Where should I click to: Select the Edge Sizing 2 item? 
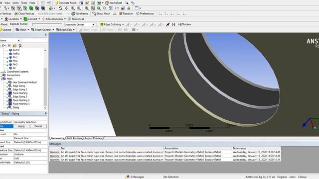point(20,89)
